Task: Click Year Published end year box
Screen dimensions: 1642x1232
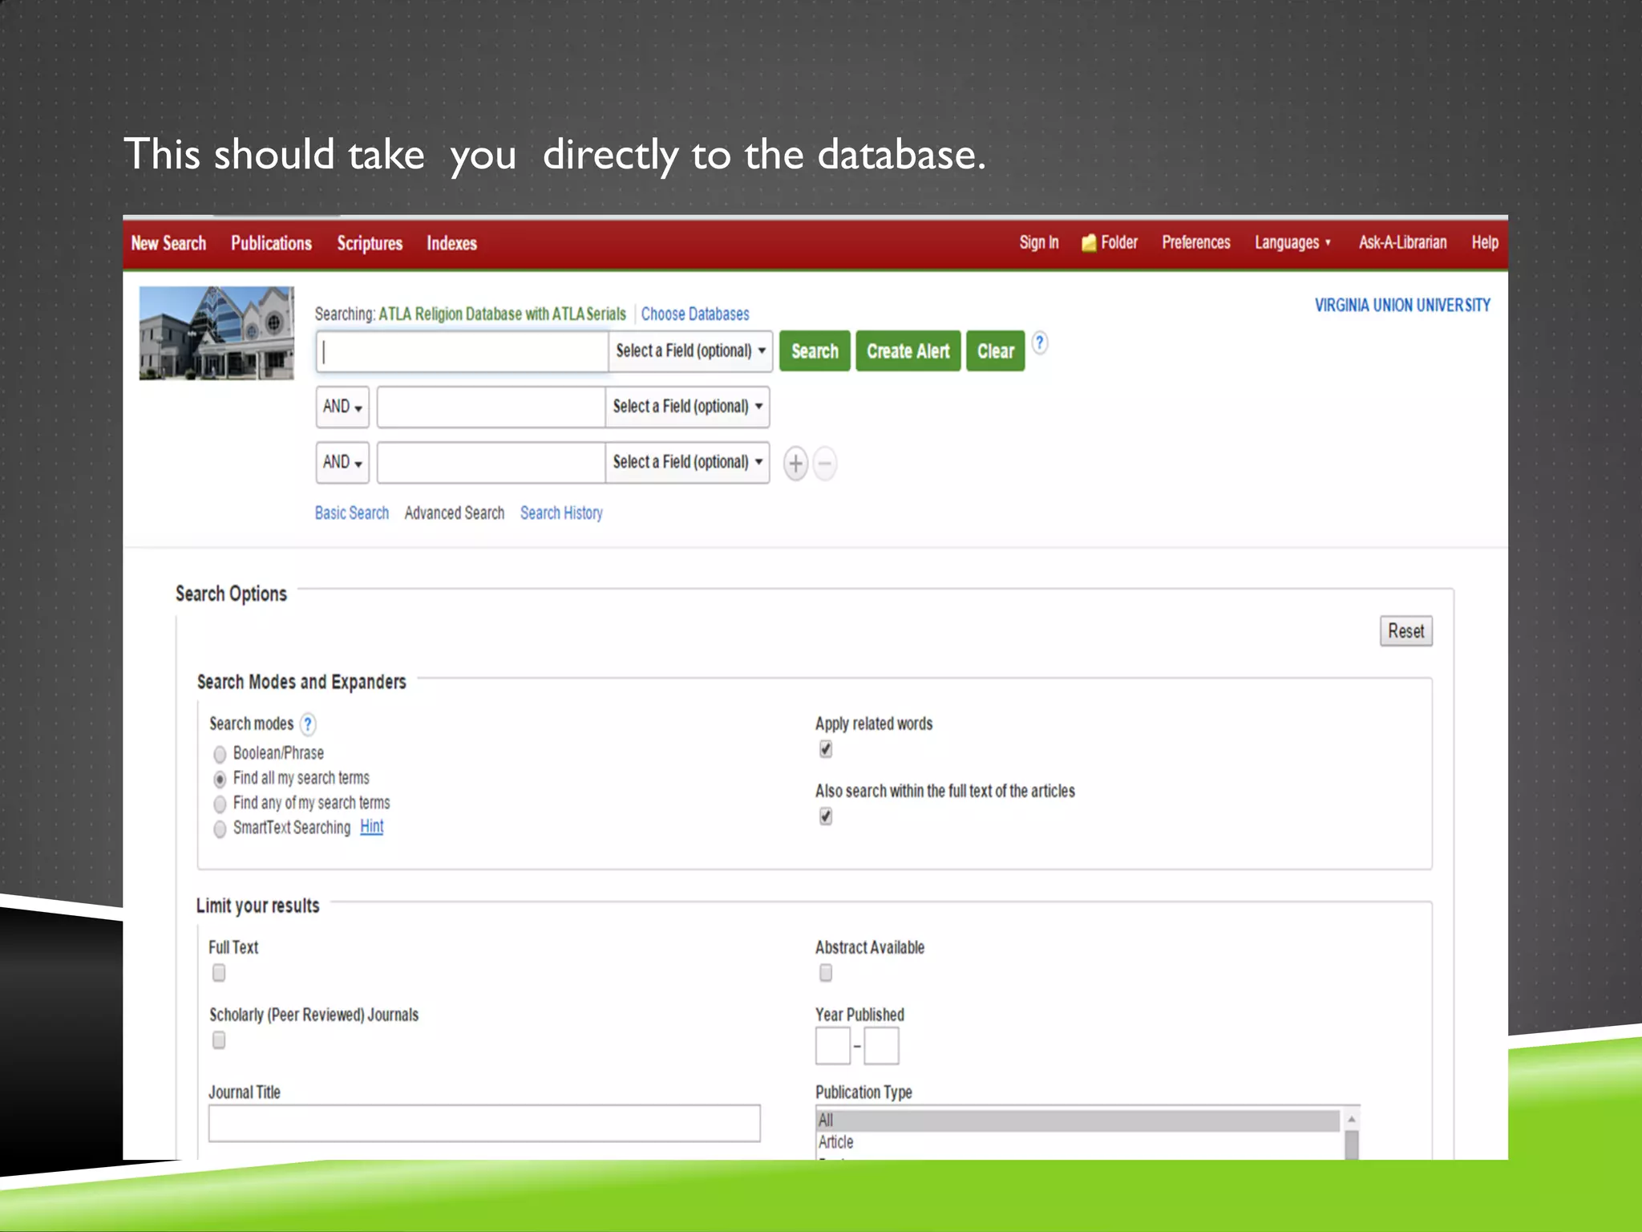Action: coord(881,1046)
